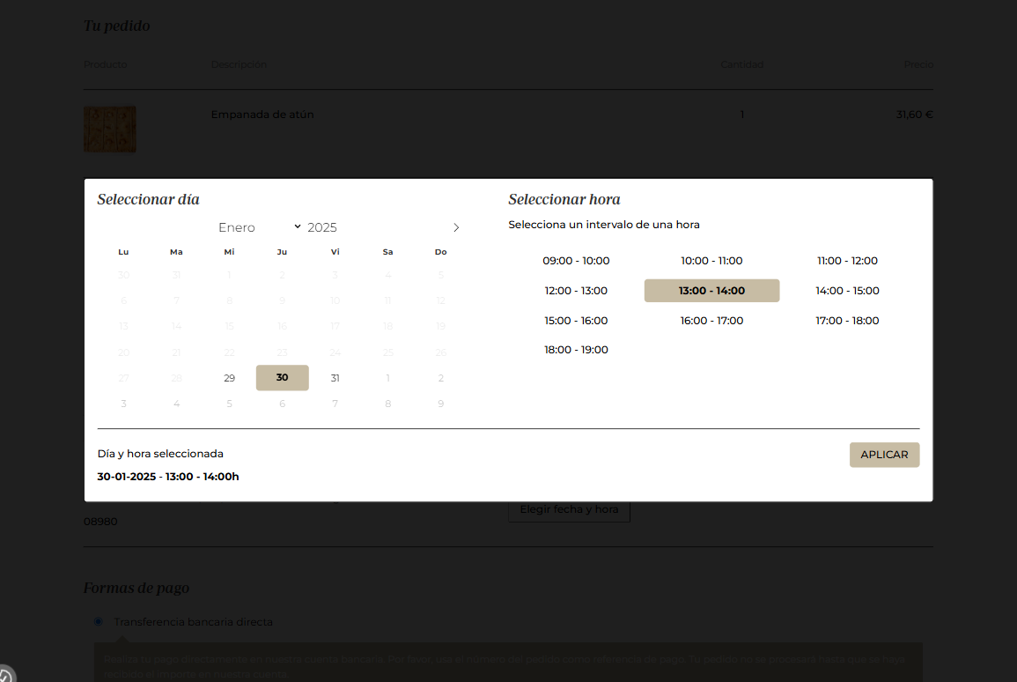
Task: Pick day 30 in the calendar
Action: click(282, 378)
